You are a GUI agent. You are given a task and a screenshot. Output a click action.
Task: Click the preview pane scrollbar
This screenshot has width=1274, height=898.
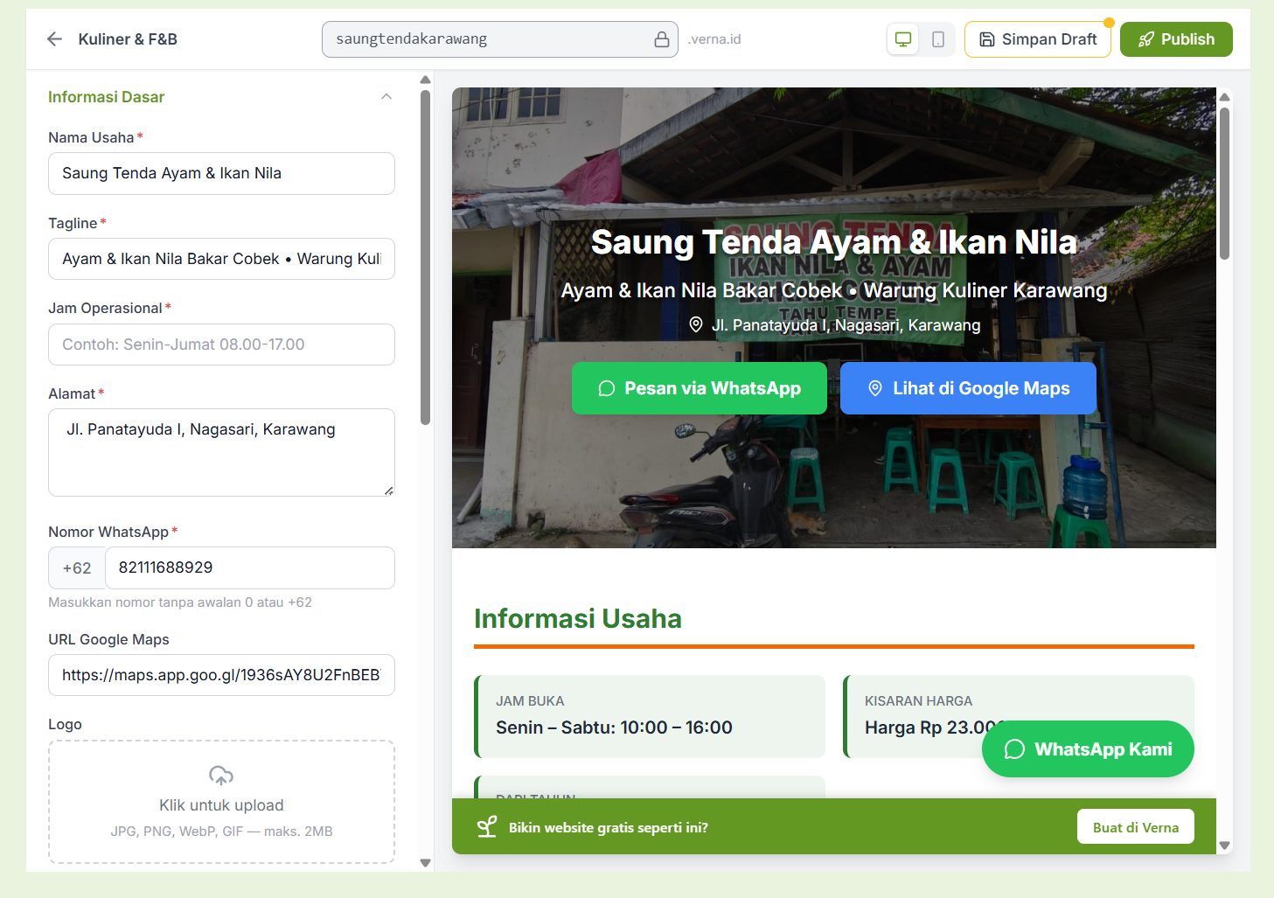1225,184
